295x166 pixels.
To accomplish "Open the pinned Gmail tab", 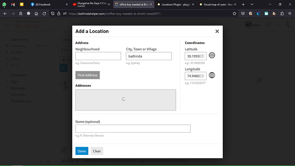I will point(13,5).
